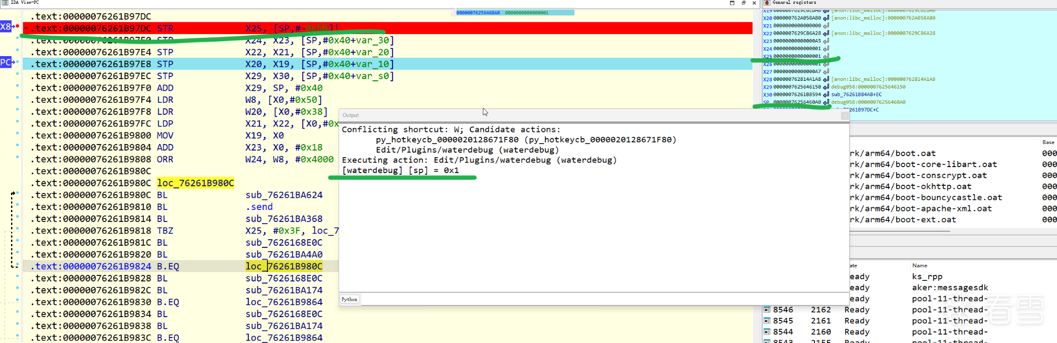The width and height of the screenshot is (1057, 343).
Task: Select the STP X20, X19 instruction line
Action: click(x=388, y=64)
